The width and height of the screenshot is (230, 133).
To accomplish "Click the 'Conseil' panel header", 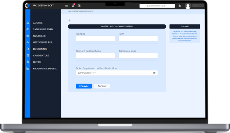I will coord(184,27).
